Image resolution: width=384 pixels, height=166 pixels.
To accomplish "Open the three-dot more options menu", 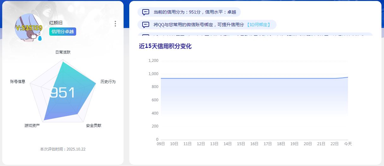I will pos(115,24).
